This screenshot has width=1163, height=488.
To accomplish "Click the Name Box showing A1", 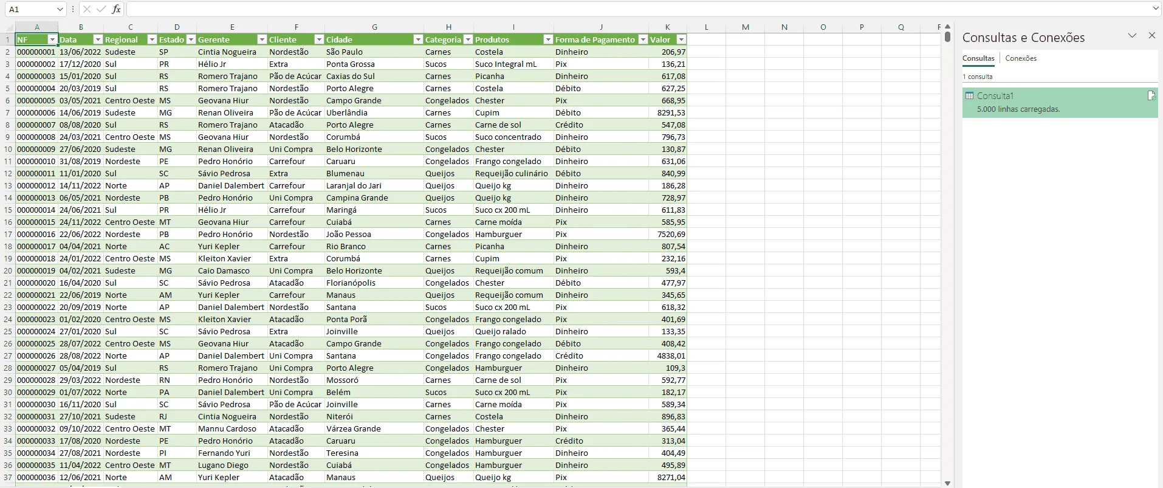I will tap(30, 9).
